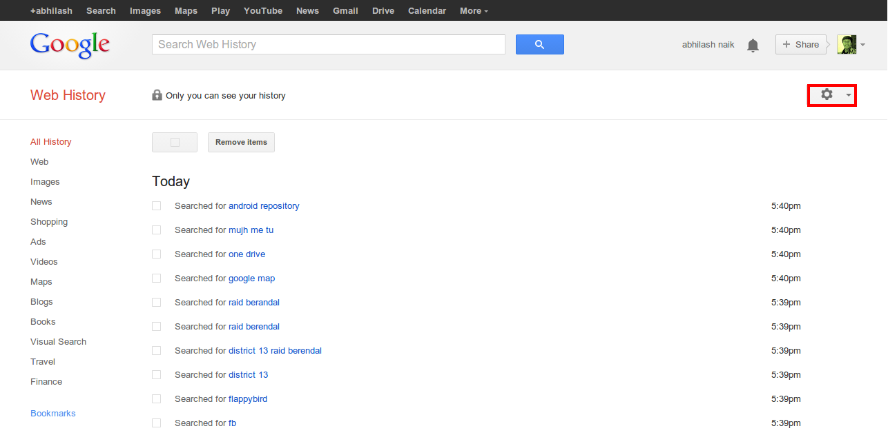Expand the More menu in the top bar
The image size is (888, 435).
pyautogui.click(x=474, y=10)
